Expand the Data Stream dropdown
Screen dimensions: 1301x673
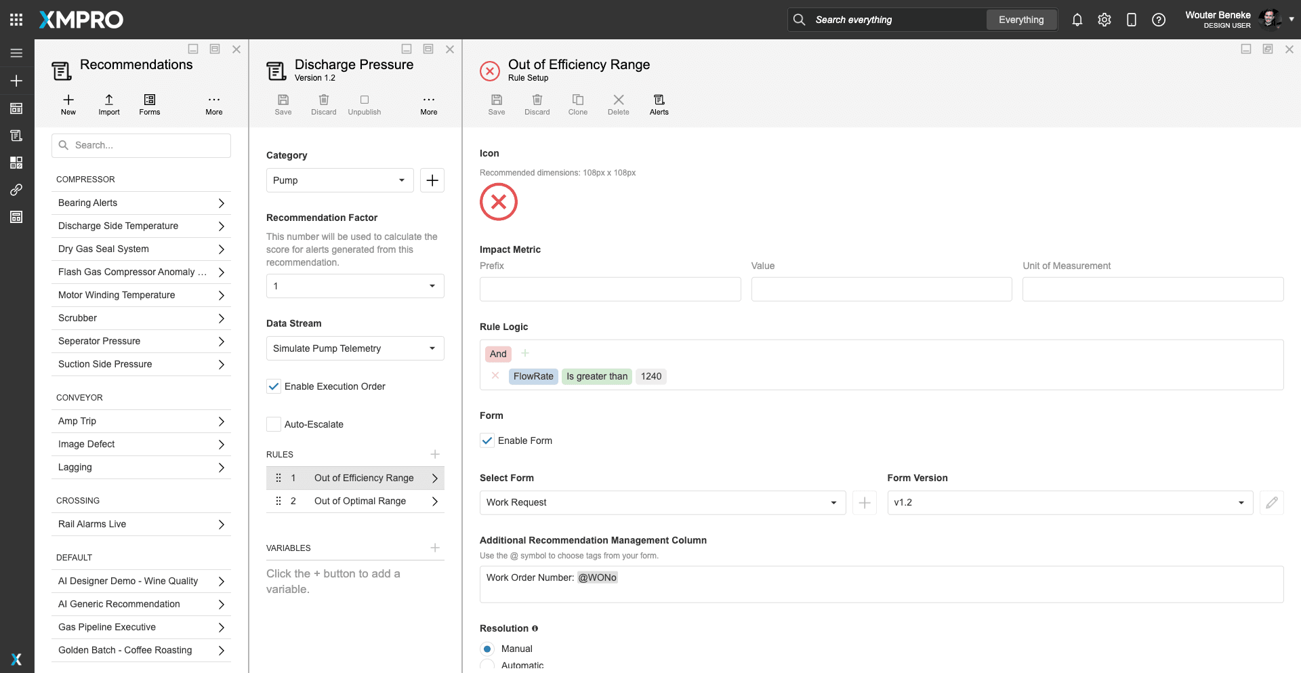[x=355, y=348]
